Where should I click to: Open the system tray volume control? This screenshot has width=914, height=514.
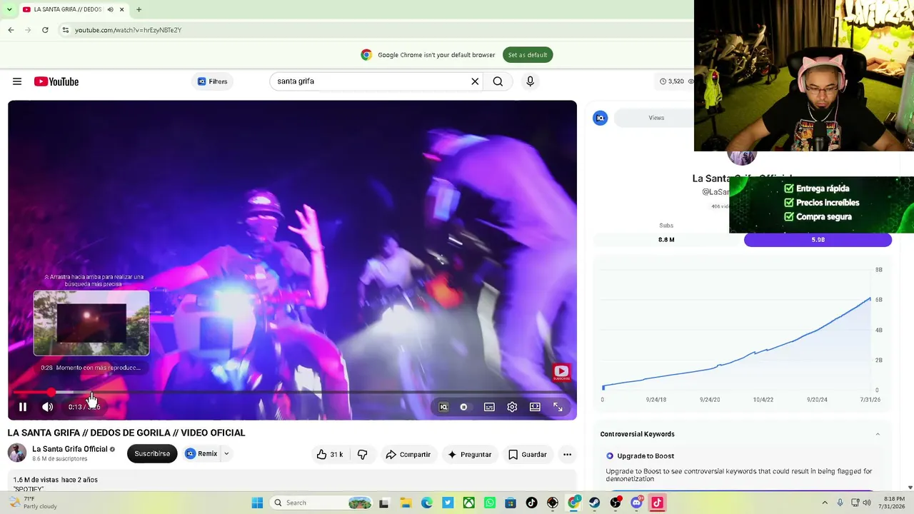point(867,503)
